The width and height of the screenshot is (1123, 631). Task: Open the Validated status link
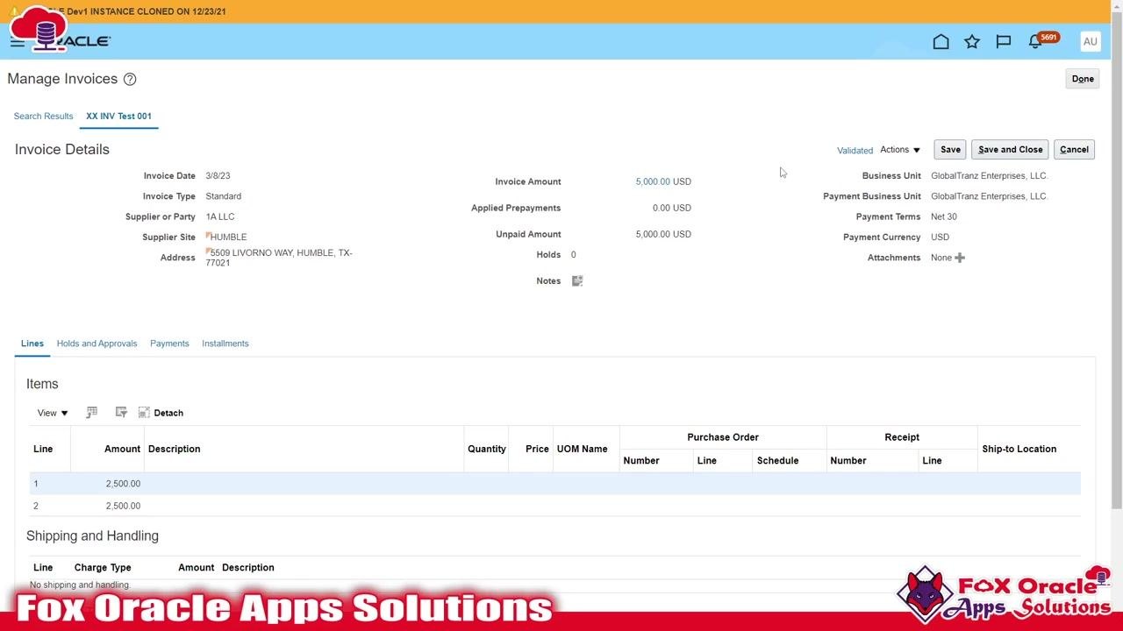pos(855,151)
